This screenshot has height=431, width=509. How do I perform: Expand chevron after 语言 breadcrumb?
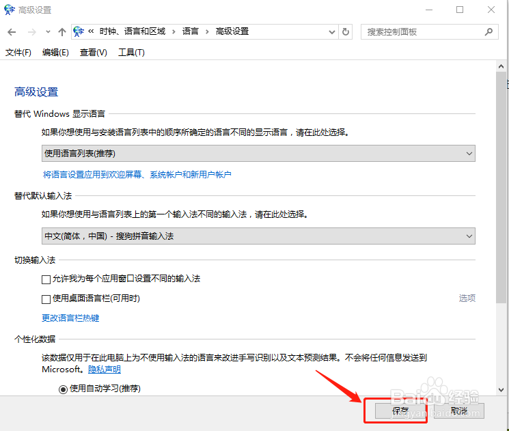click(207, 32)
